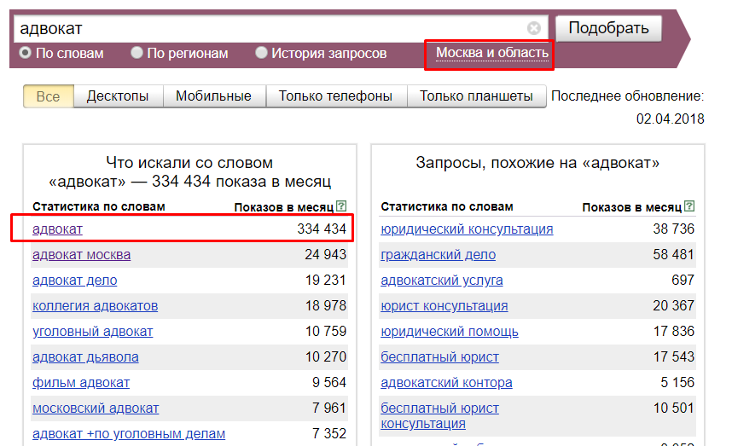
Task: Select 'История запросов' radio button
Action: coord(261,53)
